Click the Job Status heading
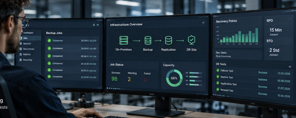The width and height of the screenshot is (296, 118). (117, 65)
